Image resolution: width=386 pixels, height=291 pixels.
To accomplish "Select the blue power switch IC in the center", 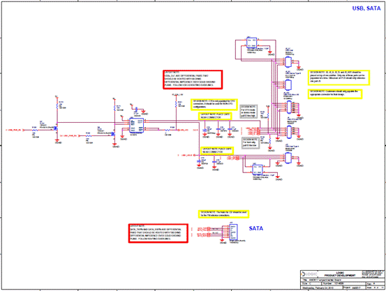I will tap(136, 126).
